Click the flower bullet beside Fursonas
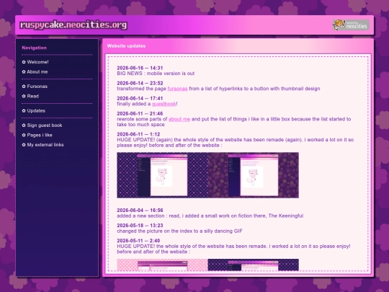Screen dimensions: 389x292 tap(24, 87)
